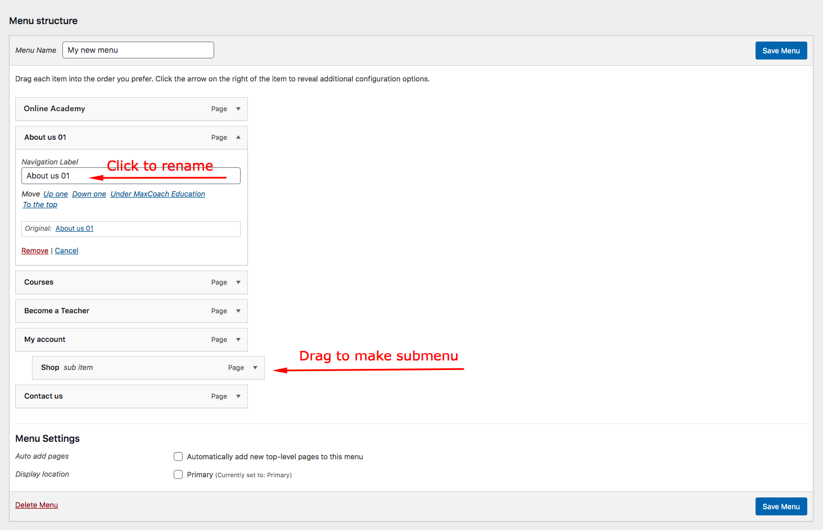Remove the About us 01 menu item
The height and width of the screenshot is (530, 823).
tap(35, 251)
